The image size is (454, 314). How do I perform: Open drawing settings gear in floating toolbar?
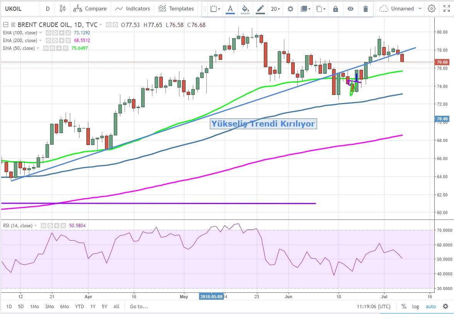(290, 9)
